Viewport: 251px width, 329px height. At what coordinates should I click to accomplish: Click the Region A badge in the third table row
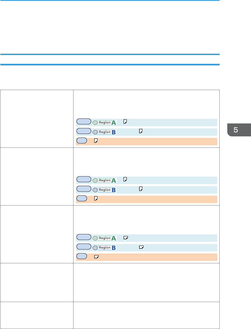(105, 238)
